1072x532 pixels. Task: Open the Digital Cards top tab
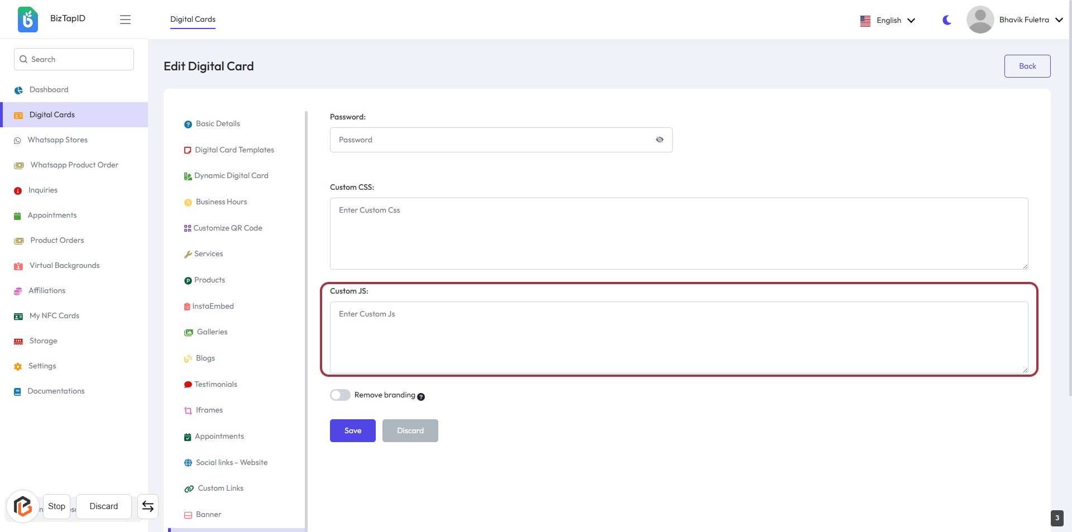(193, 19)
